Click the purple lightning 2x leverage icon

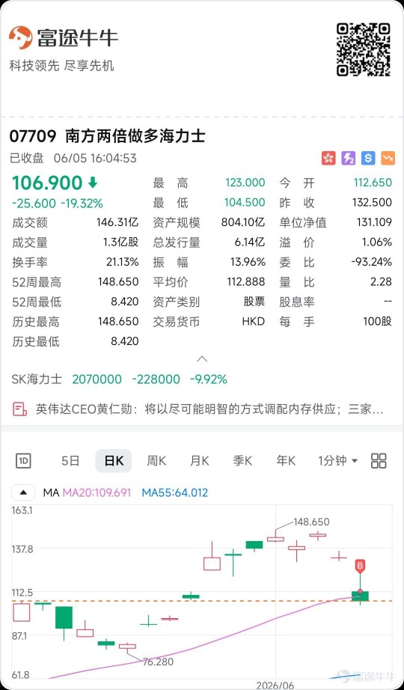(x=348, y=158)
